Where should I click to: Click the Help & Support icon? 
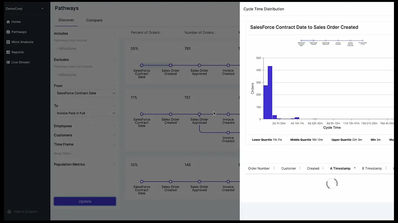coord(9,212)
